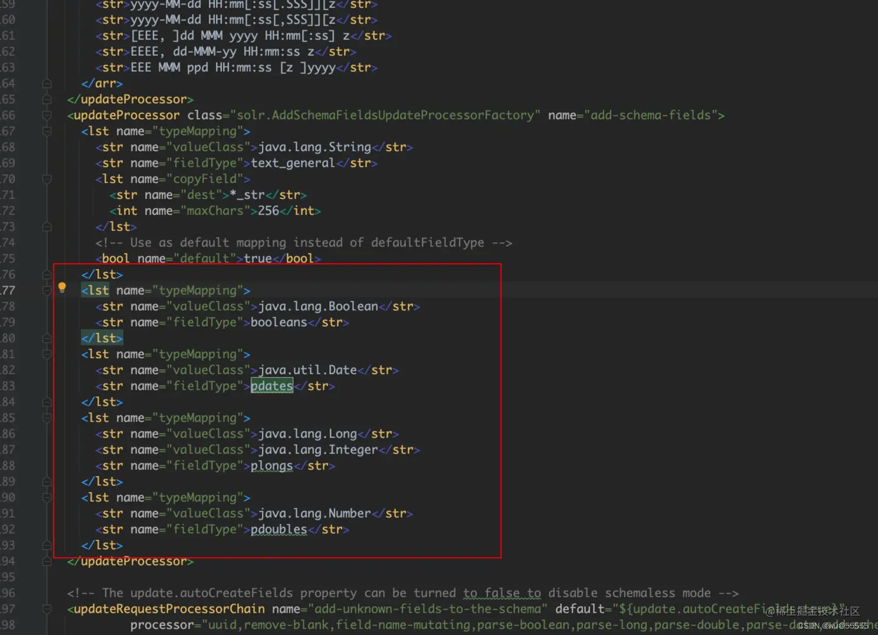Collapse the add-schema-fields updateProcessor block
This screenshot has width=878, height=635.
[47, 115]
